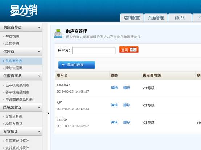Click 删除 for hishop
Screen dimensions: 201x150
(x=127, y=122)
